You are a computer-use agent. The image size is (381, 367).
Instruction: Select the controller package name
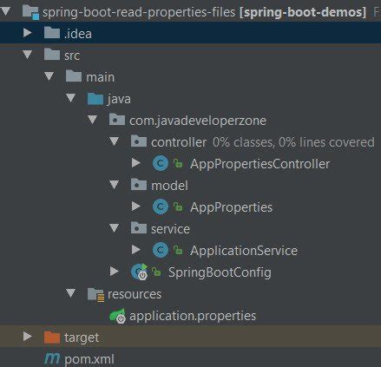click(x=179, y=142)
